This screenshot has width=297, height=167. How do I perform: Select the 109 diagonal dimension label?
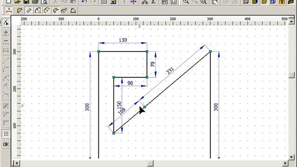(122, 111)
